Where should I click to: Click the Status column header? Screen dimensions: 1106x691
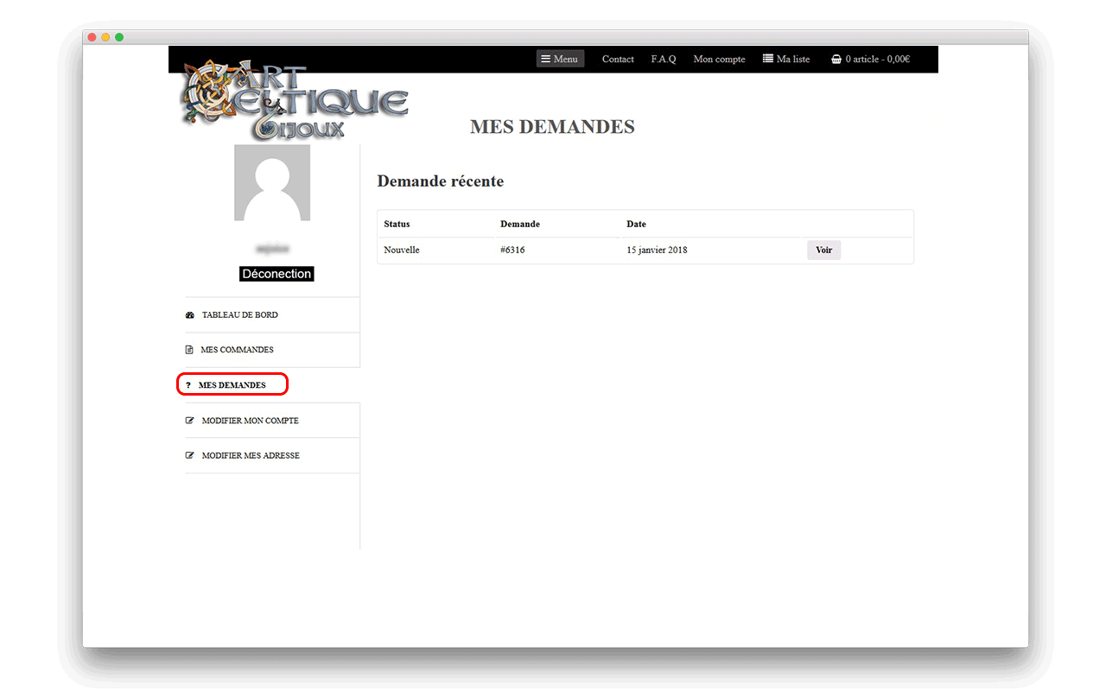[x=397, y=224]
